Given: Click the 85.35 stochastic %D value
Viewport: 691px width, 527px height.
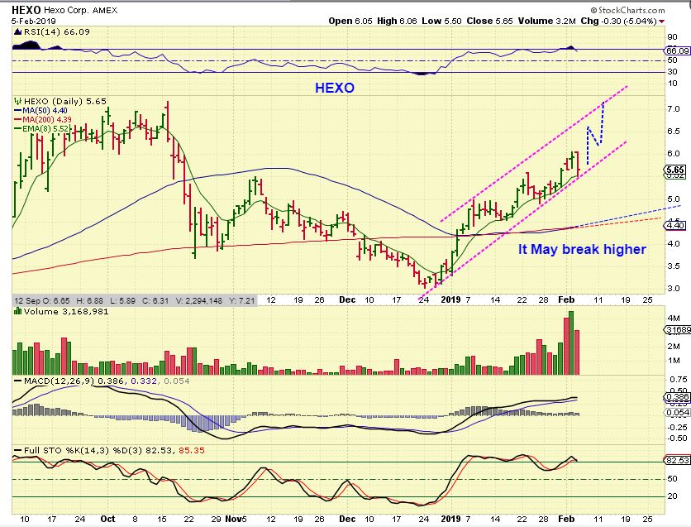Looking at the screenshot, I should (x=191, y=451).
